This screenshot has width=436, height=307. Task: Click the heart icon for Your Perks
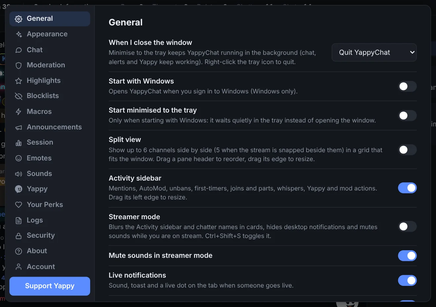click(x=19, y=205)
